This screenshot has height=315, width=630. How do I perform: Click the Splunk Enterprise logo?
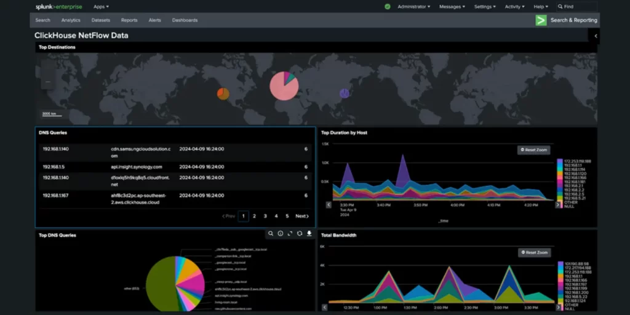58,7
